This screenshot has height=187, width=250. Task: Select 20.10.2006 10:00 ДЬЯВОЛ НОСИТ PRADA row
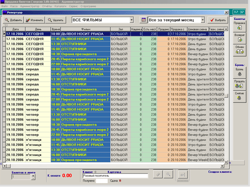click(x=115, y=140)
